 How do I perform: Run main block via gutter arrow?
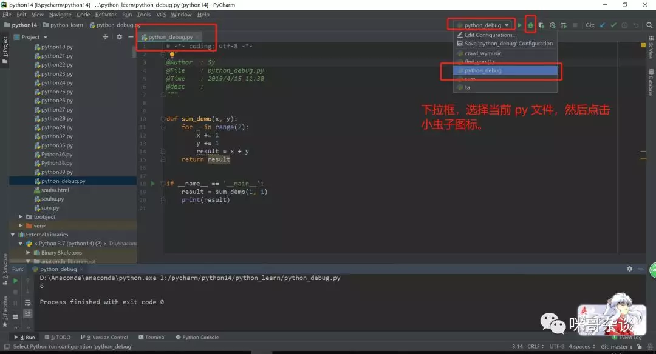[152, 183]
